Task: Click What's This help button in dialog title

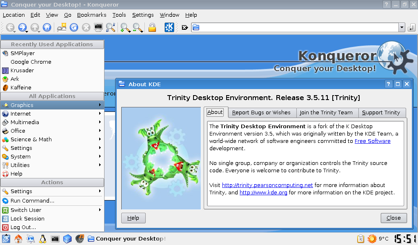Action: click(389, 84)
